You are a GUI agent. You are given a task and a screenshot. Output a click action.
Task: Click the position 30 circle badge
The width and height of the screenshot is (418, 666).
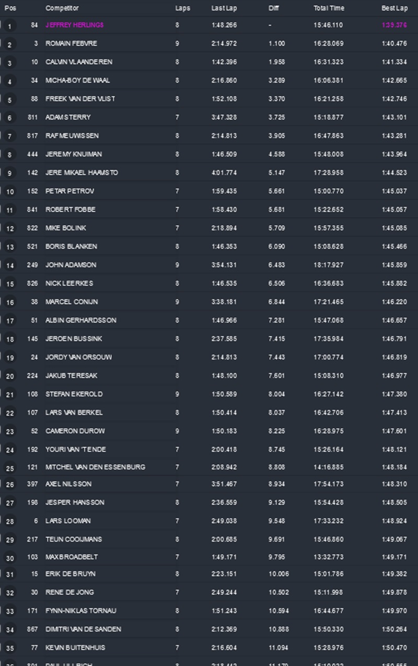coord(9,558)
